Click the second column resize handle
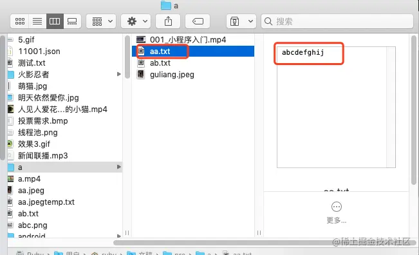The height and width of the screenshot is (255, 419). 259,233
